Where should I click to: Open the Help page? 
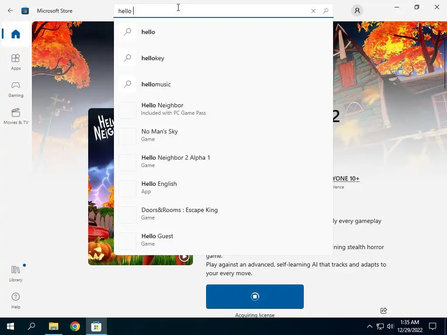[16, 301]
